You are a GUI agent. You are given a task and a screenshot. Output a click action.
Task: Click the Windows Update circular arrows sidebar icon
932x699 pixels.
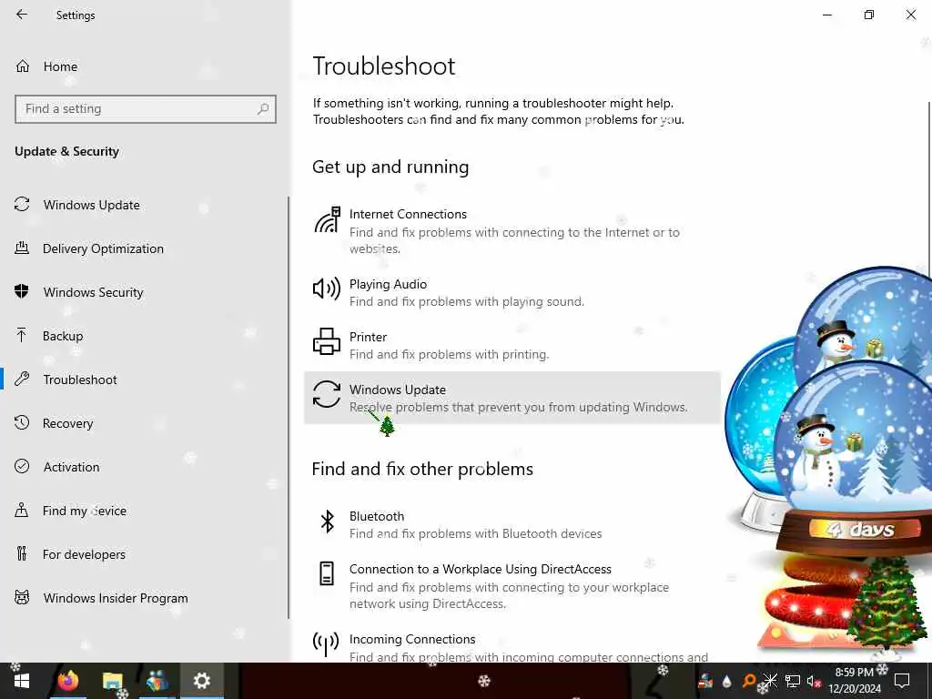point(22,205)
